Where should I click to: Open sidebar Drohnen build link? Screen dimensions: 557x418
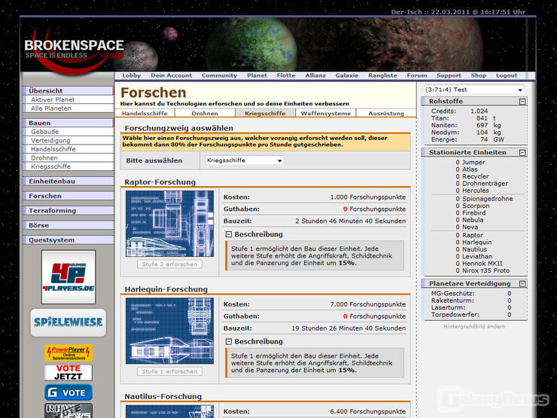pos(68,158)
